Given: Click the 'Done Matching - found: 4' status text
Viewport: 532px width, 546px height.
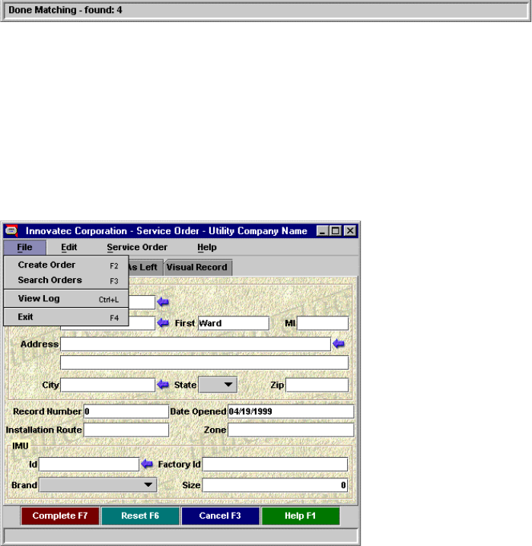Looking at the screenshot, I should pyautogui.click(x=65, y=10).
